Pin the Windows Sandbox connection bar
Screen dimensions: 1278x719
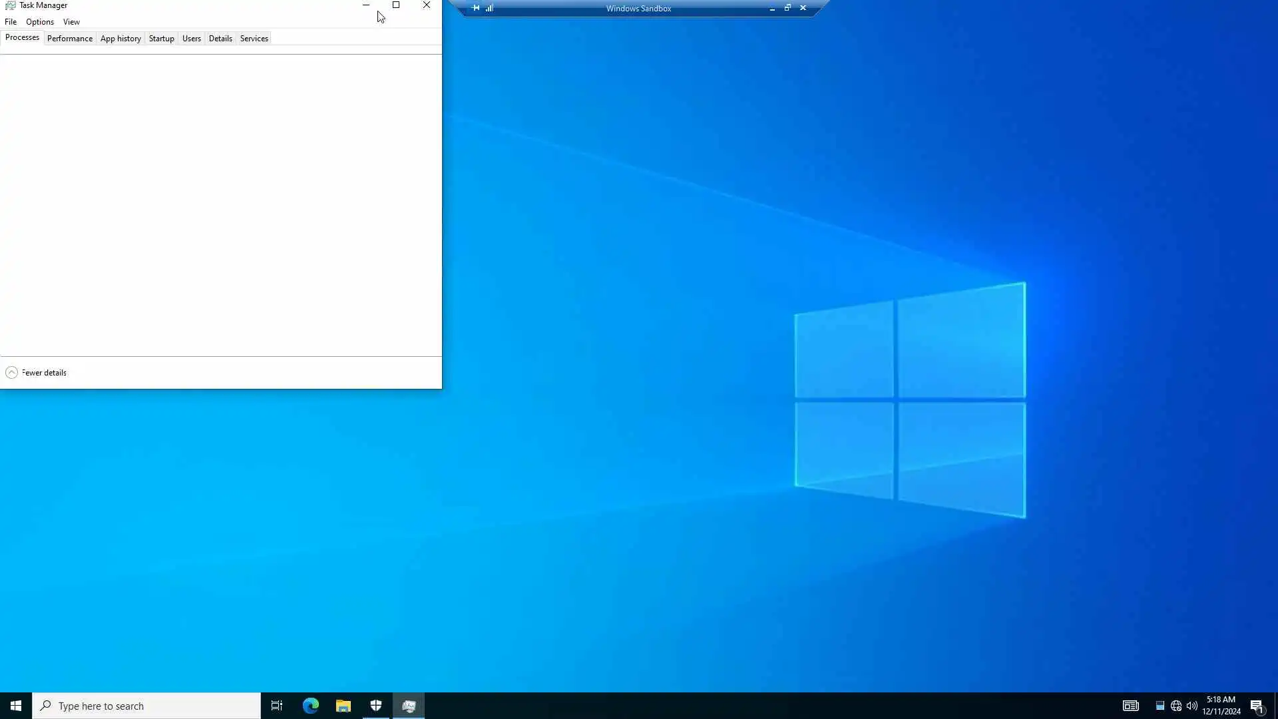tap(475, 8)
